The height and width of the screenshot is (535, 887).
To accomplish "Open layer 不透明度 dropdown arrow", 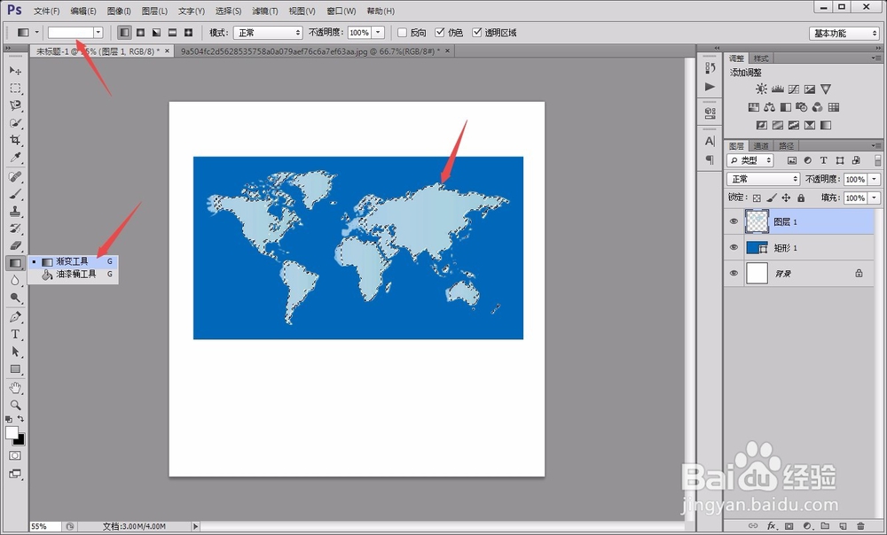I will [x=875, y=179].
